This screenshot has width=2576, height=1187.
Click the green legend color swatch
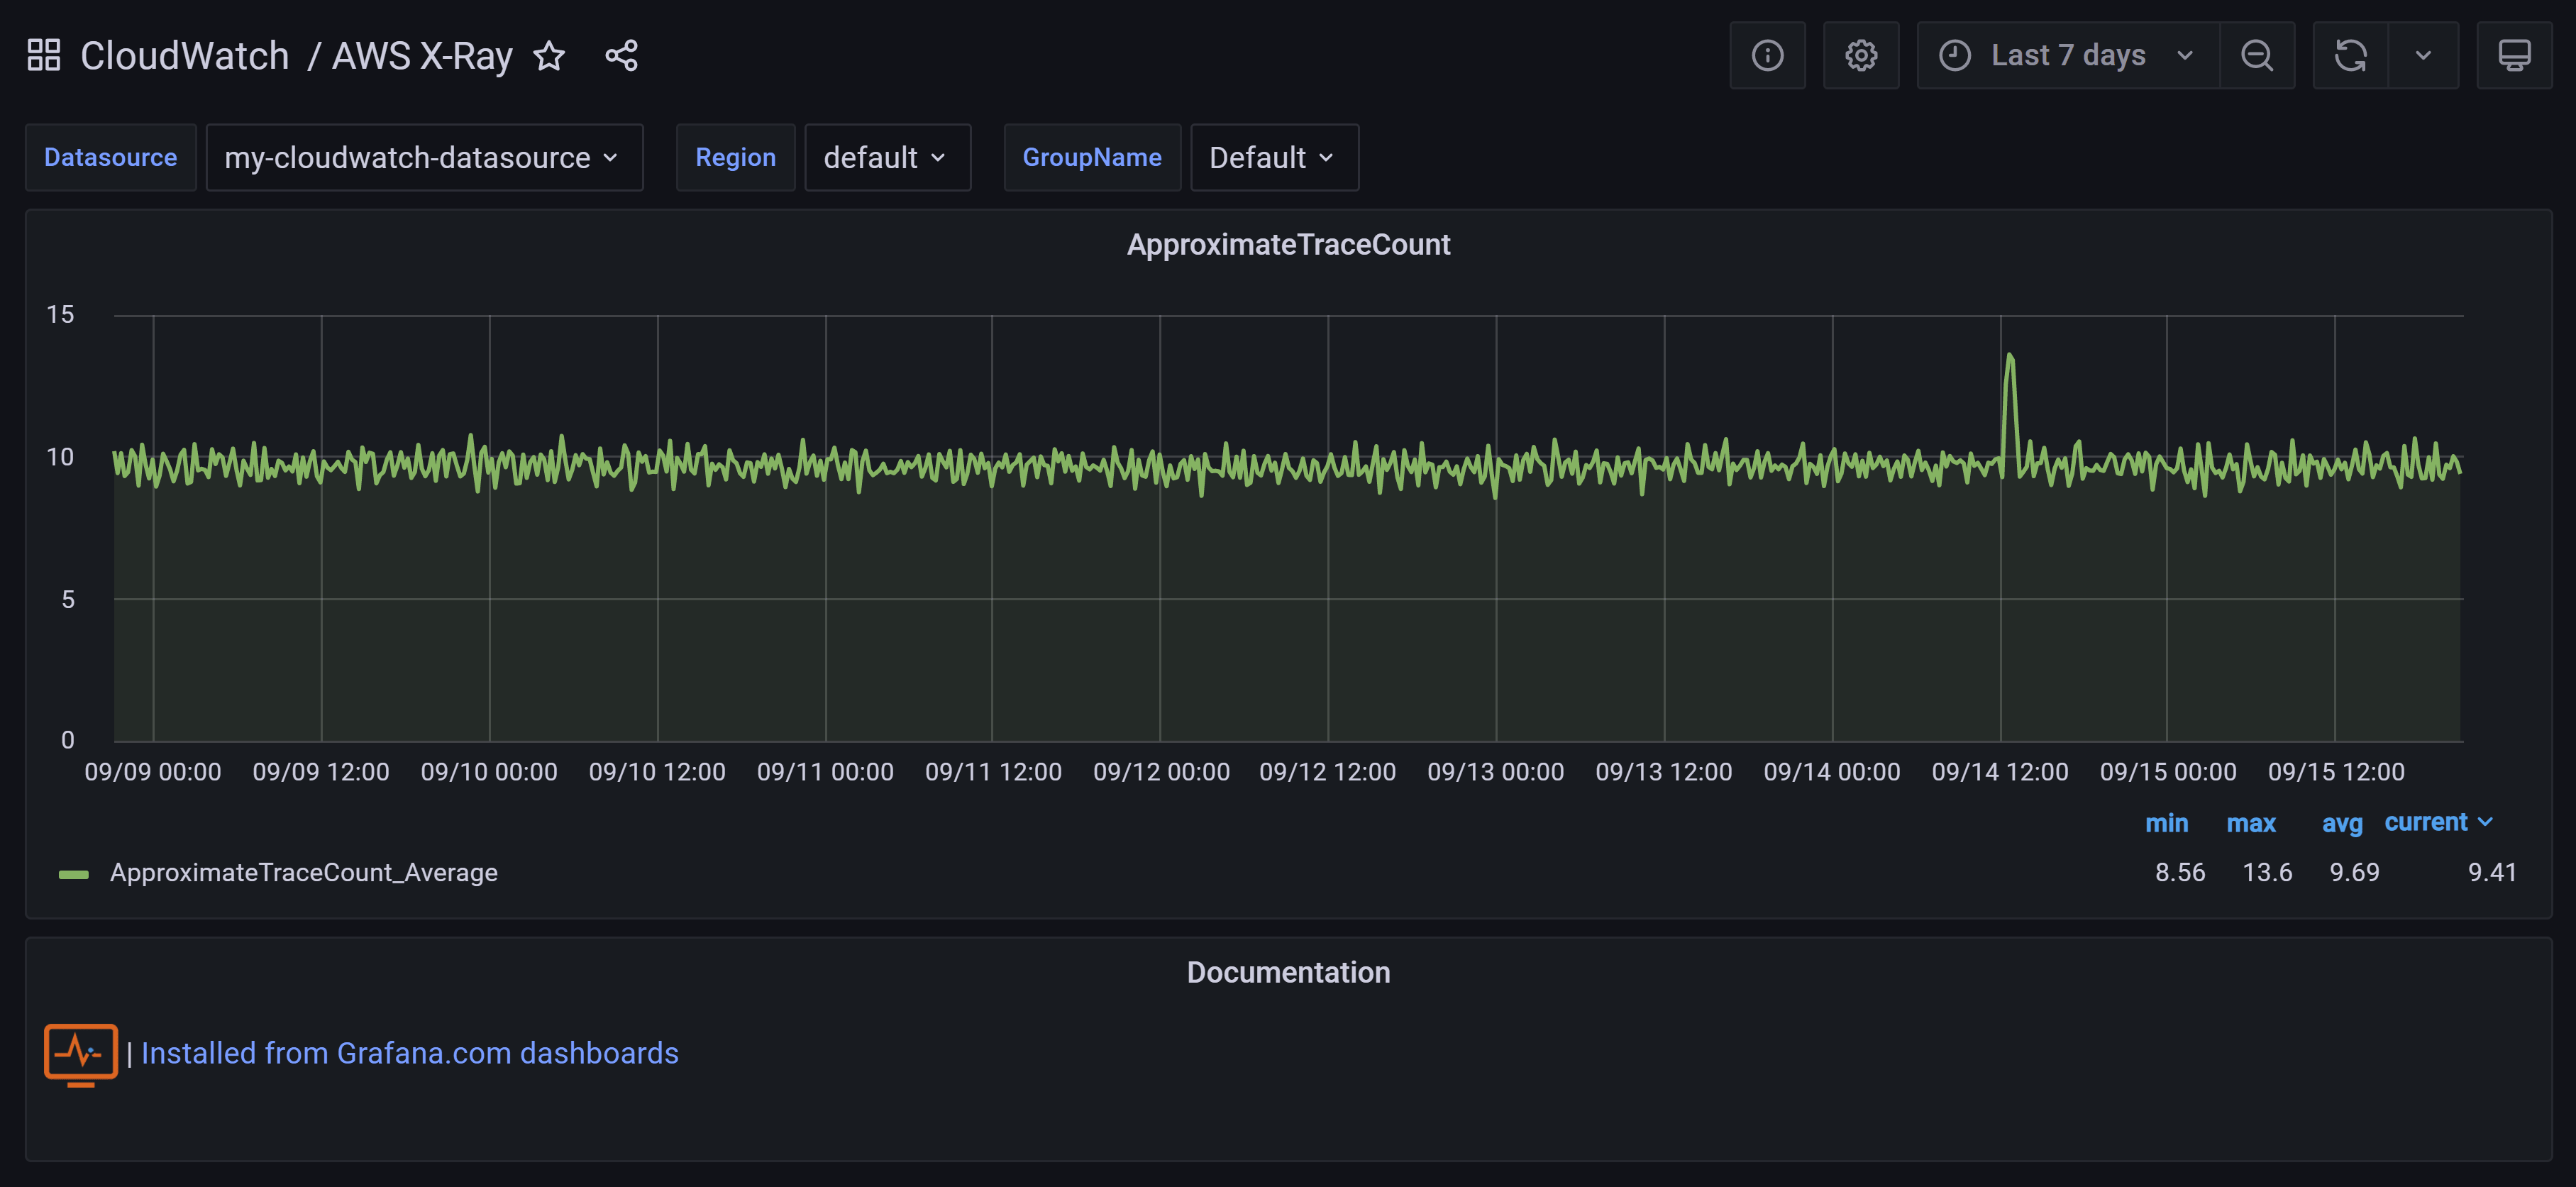pyautogui.click(x=74, y=874)
